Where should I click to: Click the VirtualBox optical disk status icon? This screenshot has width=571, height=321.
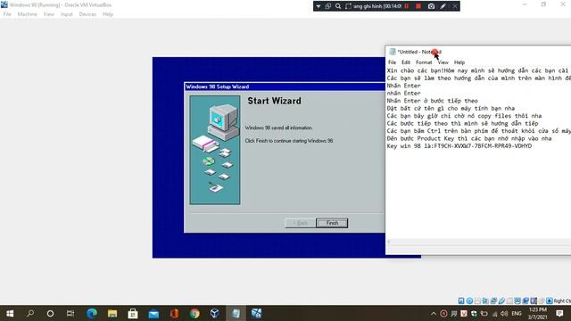tap(469, 300)
